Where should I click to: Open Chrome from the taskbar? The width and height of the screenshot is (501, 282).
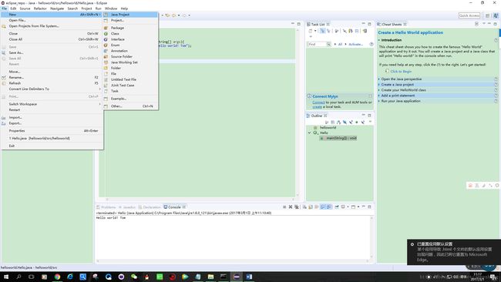57,277
